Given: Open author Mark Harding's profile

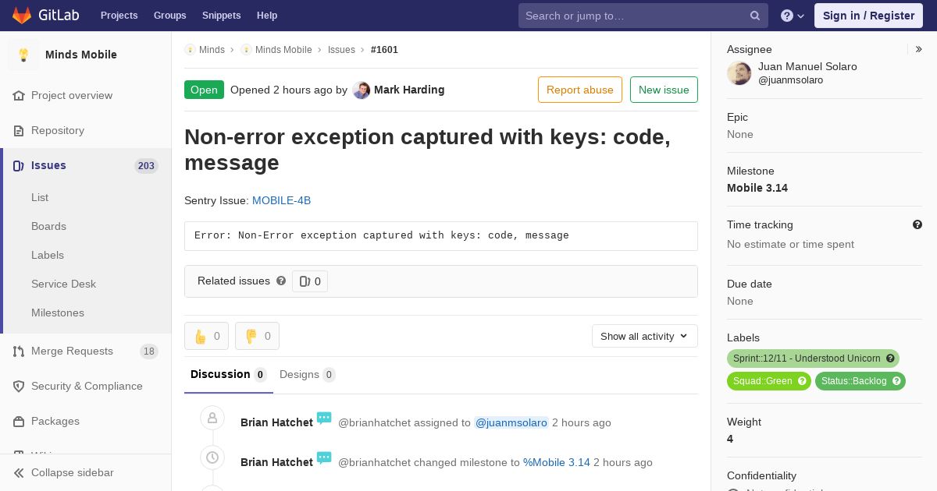Looking at the screenshot, I should pos(409,90).
